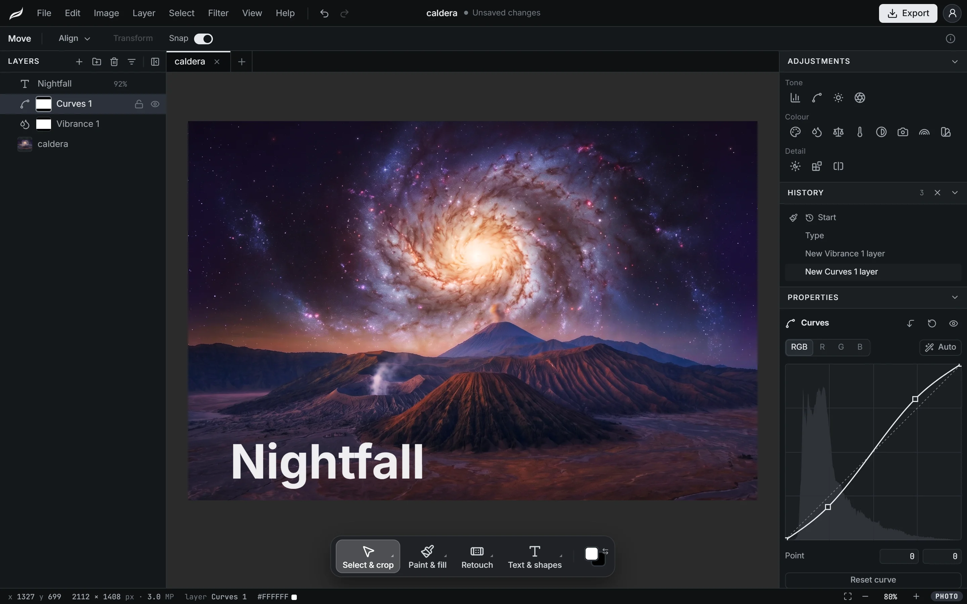
Task: Toggle the Snap switch
Action: point(203,39)
